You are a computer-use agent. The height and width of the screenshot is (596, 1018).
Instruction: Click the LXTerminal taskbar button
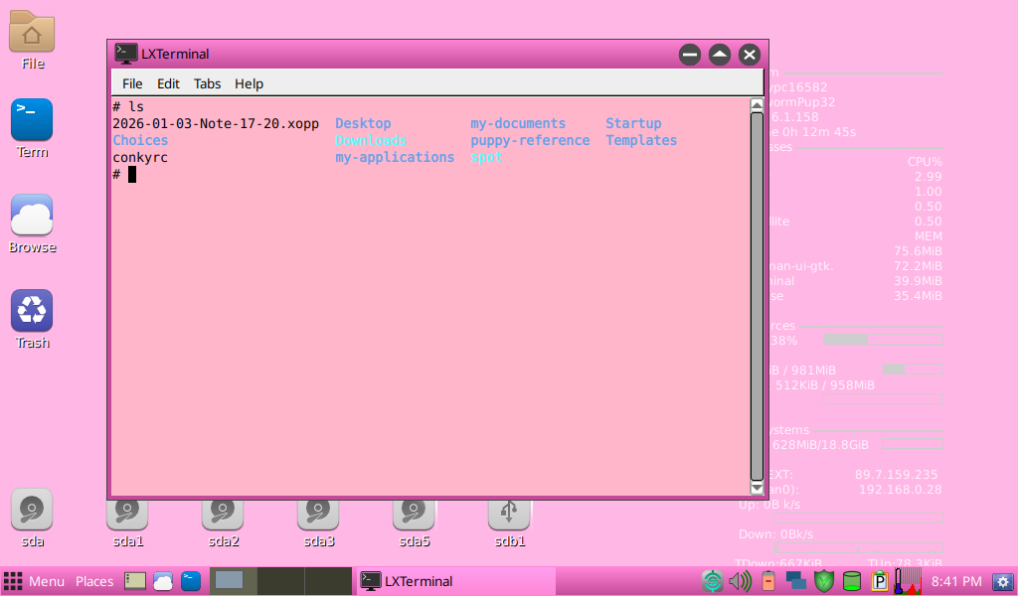coord(408,581)
